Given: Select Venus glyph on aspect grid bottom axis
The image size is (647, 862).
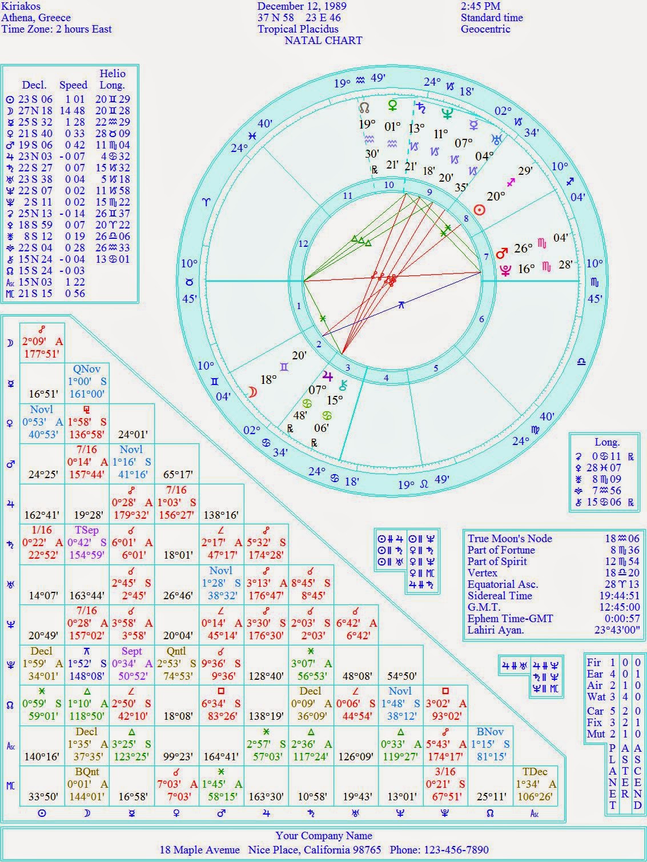Looking at the screenshot, I should (x=176, y=813).
